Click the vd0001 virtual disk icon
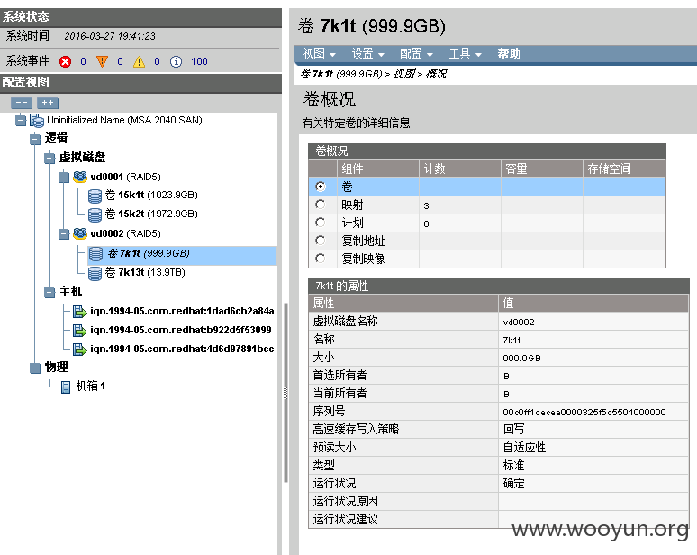 tap(80, 177)
